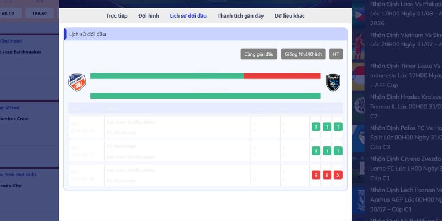Screen dimensions: 442x221
Task: Click the red X badge in the 2019 row
Action: (x=338, y=175)
